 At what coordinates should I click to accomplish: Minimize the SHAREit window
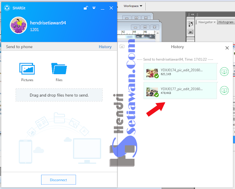tap(102, 9)
